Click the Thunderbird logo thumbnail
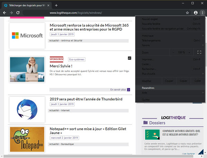The image size is (207, 158). [27, 110]
